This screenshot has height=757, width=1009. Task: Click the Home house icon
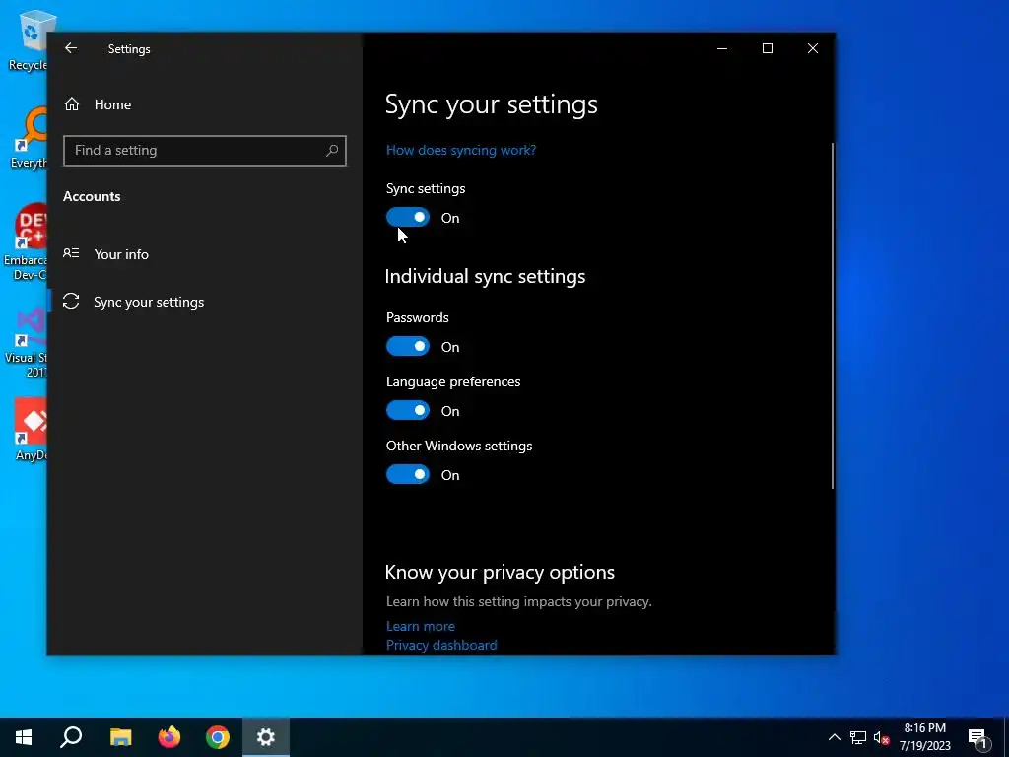(x=71, y=104)
